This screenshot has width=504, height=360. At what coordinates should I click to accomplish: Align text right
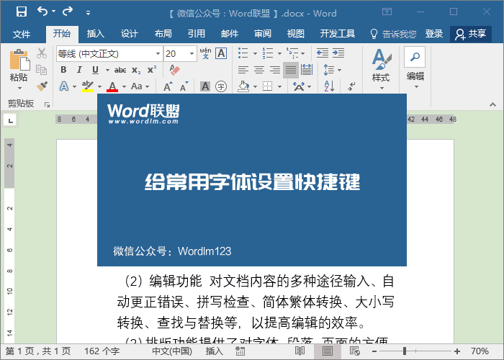(x=275, y=70)
